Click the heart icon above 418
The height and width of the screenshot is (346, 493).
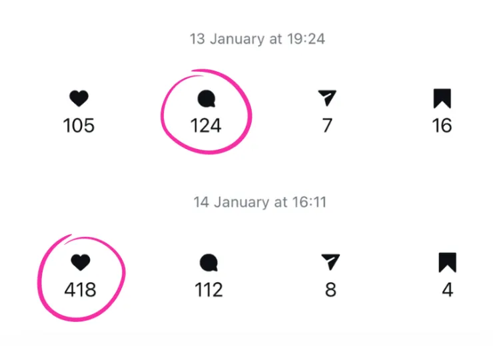click(80, 263)
